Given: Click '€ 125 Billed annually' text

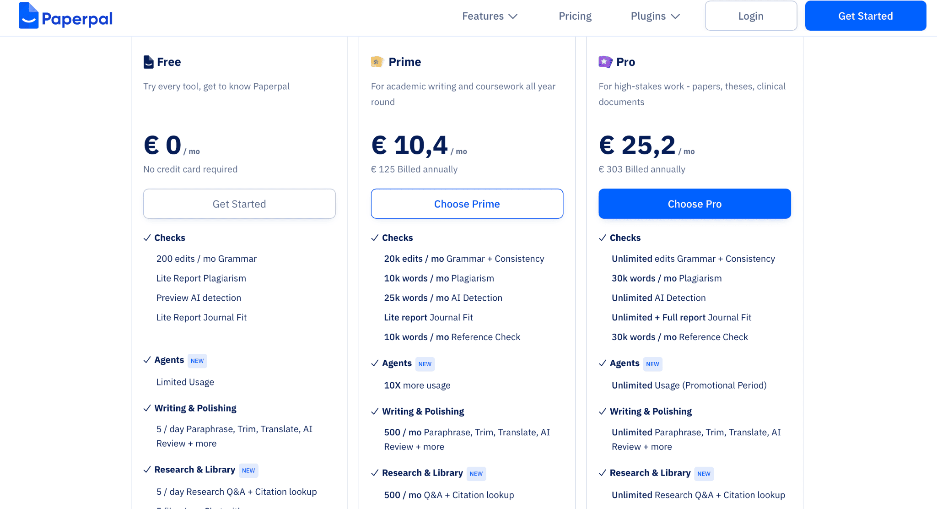Looking at the screenshot, I should point(414,169).
